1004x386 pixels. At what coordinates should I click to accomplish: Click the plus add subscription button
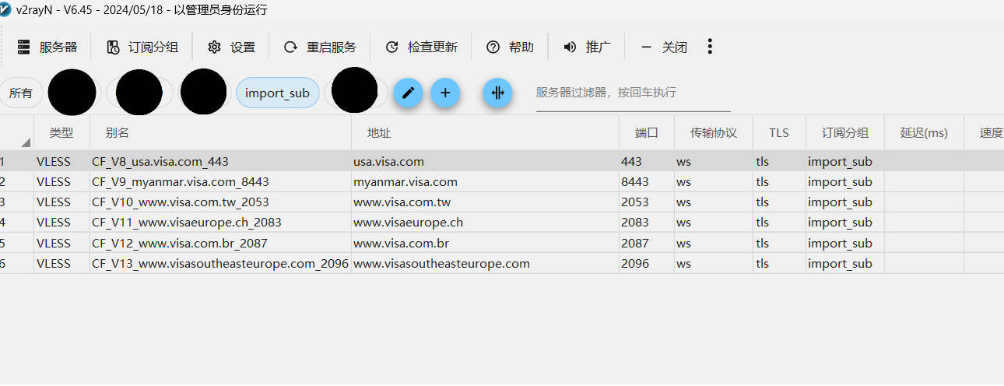[x=445, y=93]
